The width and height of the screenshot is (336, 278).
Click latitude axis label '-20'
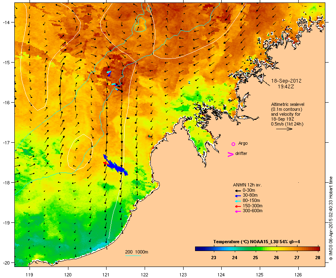[x=6, y=263]
